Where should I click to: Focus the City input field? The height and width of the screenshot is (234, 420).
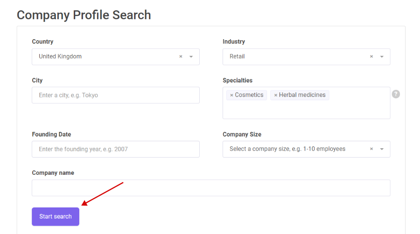[116, 95]
